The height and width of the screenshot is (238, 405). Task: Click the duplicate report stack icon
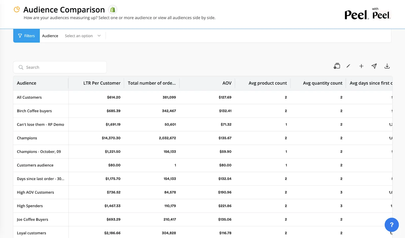337,66
